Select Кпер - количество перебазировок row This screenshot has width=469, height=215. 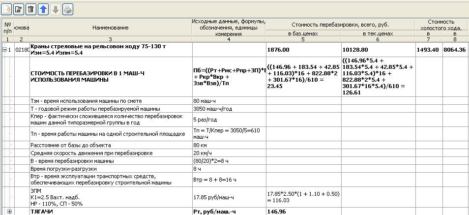(x=111, y=120)
